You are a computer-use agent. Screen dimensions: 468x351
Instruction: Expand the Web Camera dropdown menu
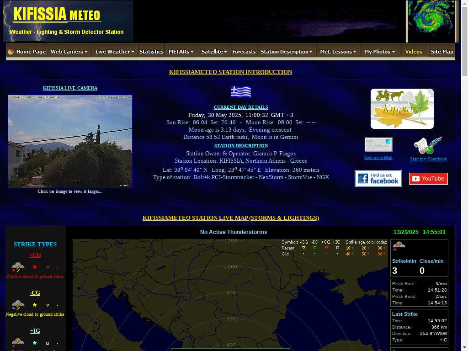69,52
